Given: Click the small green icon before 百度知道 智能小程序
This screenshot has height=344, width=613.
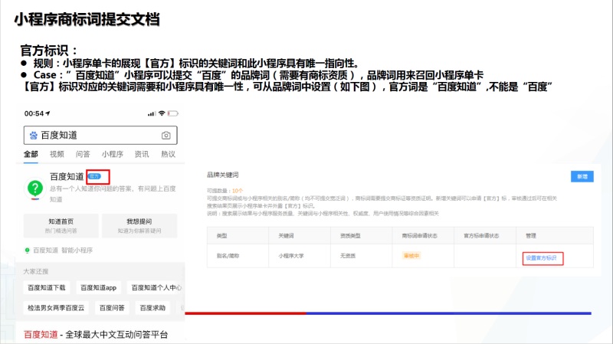Looking at the screenshot, I should [x=28, y=251].
